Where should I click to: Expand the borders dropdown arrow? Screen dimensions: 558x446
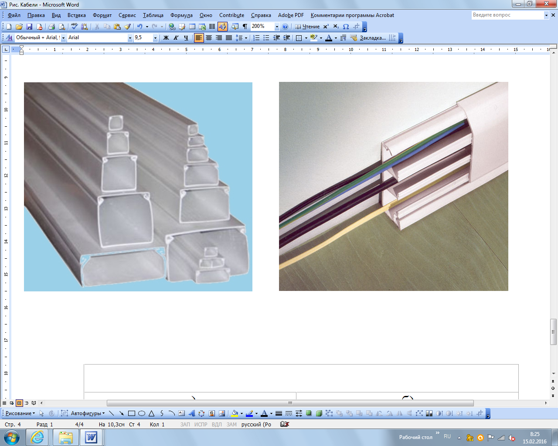click(x=306, y=38)
